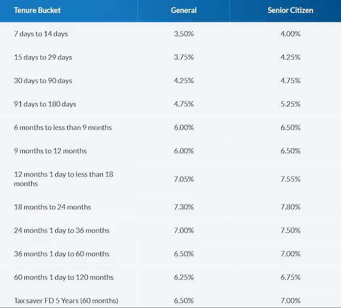Select the 30 days to 90 days tenure
This screenshot has height=308, width=341.
point(43,80)
